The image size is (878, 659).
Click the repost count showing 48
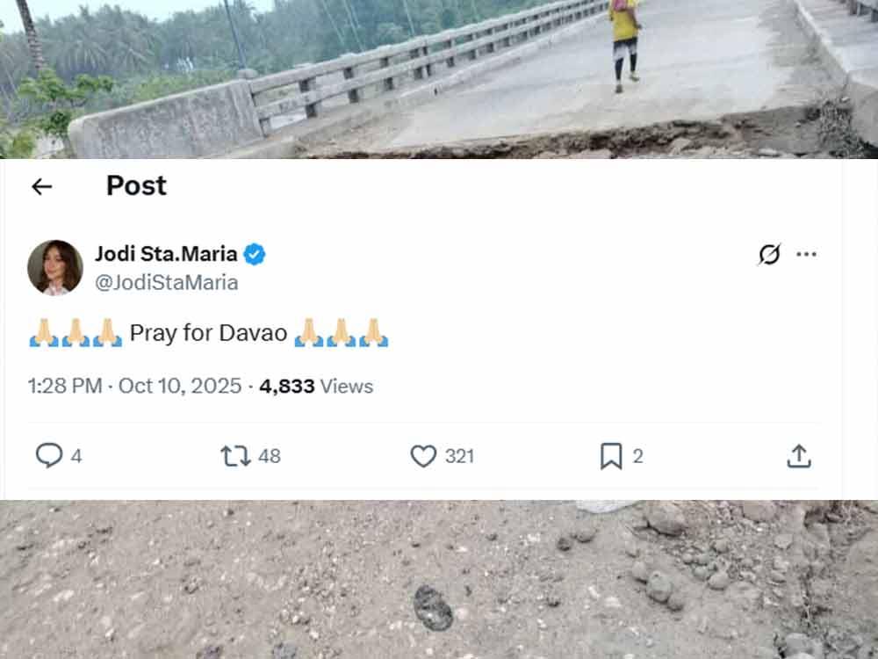pyautogui.click(x=270, y=456)
